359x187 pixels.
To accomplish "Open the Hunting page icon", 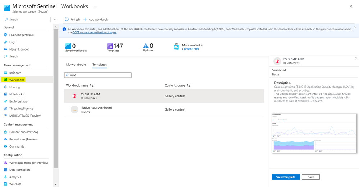I will point(5,87).
